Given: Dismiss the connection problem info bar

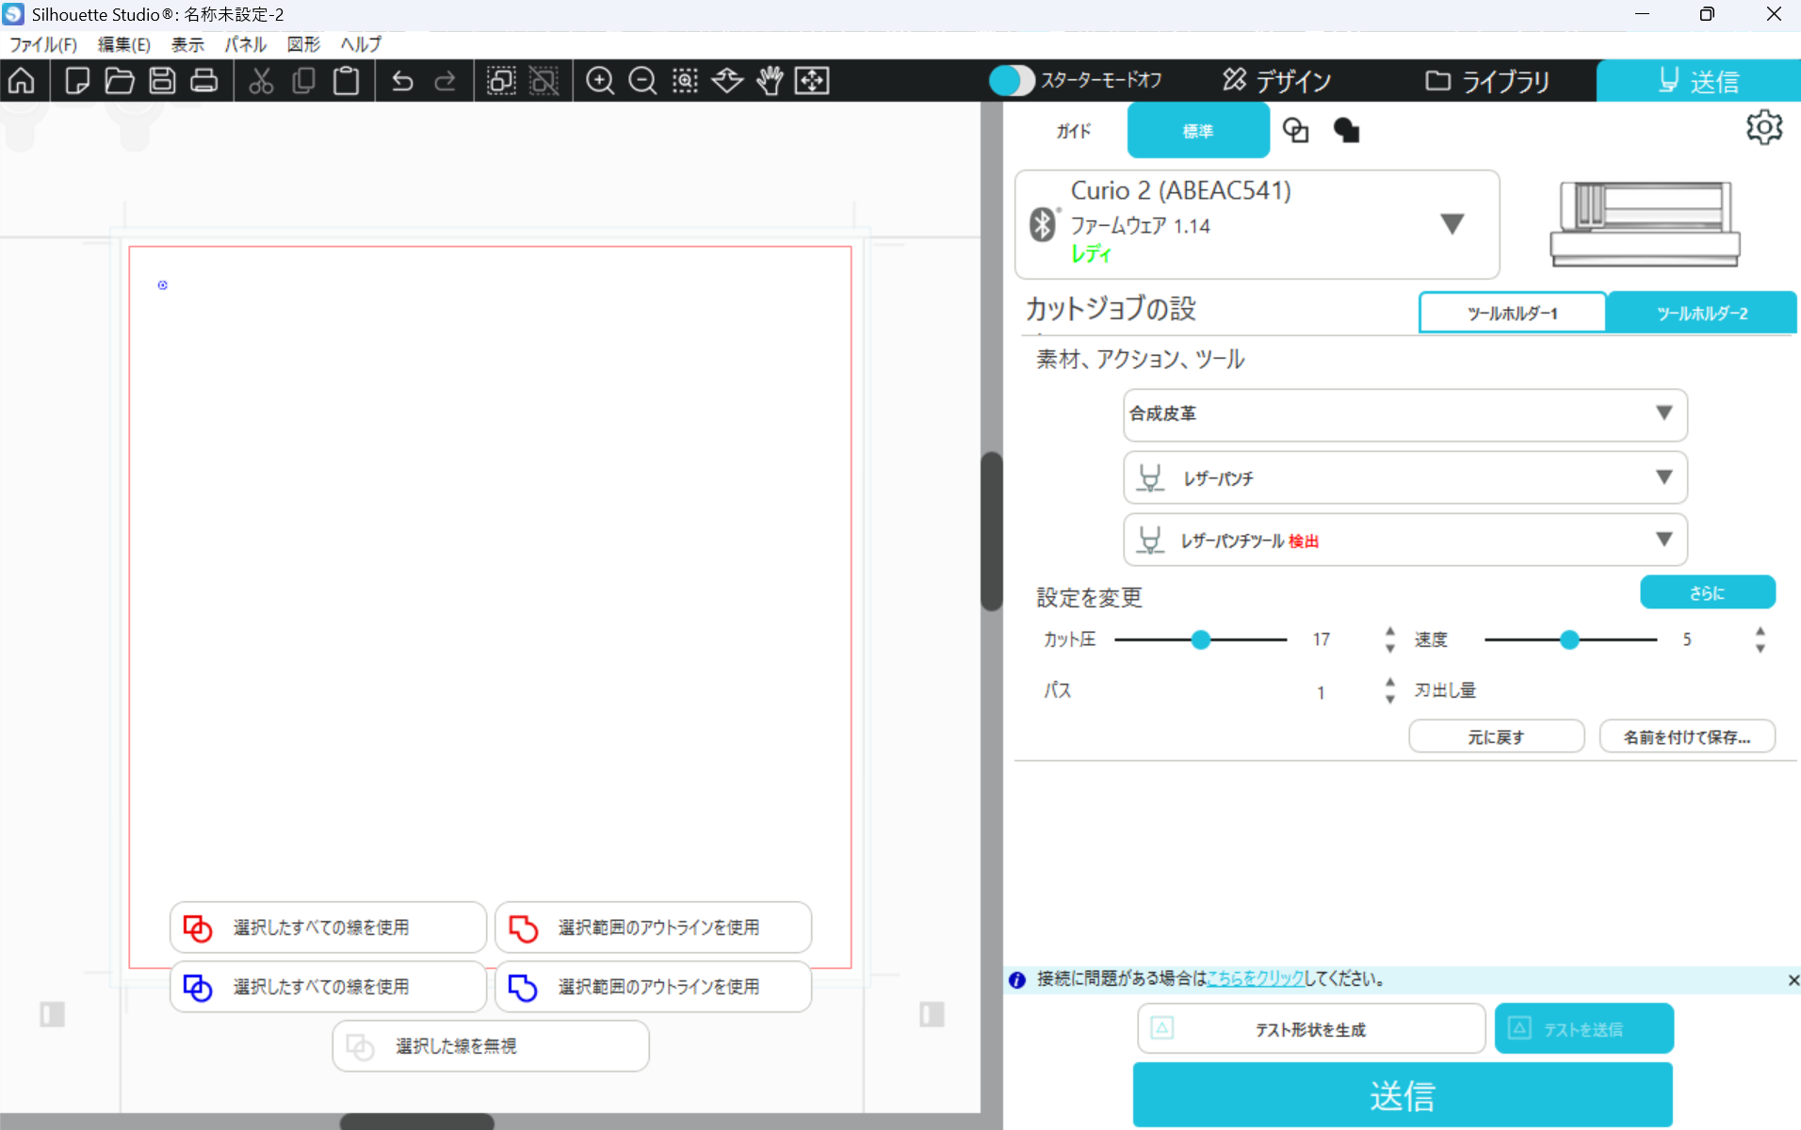Looking at the screenshot, I should (x=1793, y=980).
